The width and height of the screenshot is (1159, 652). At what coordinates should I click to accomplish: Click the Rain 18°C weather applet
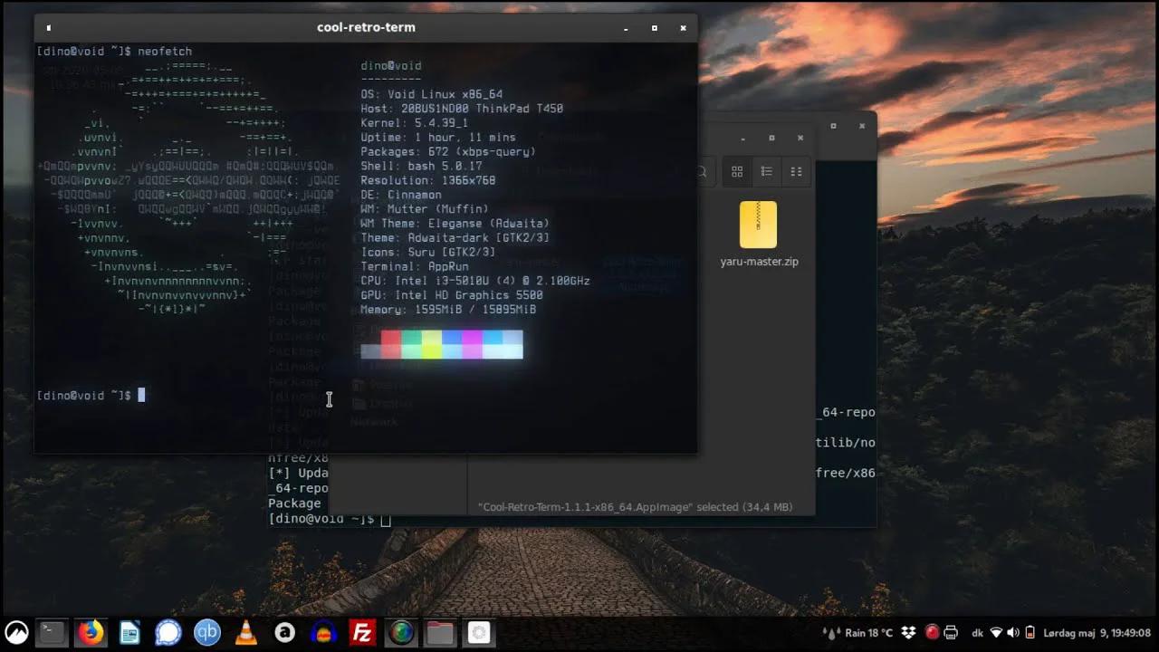point(867,632)
